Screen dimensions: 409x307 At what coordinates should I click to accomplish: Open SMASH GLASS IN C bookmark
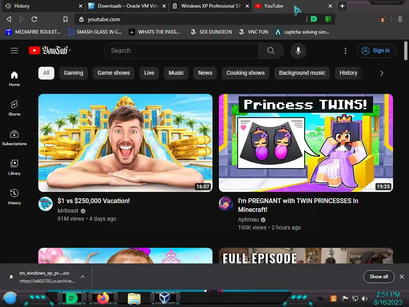tap(95, 32)
